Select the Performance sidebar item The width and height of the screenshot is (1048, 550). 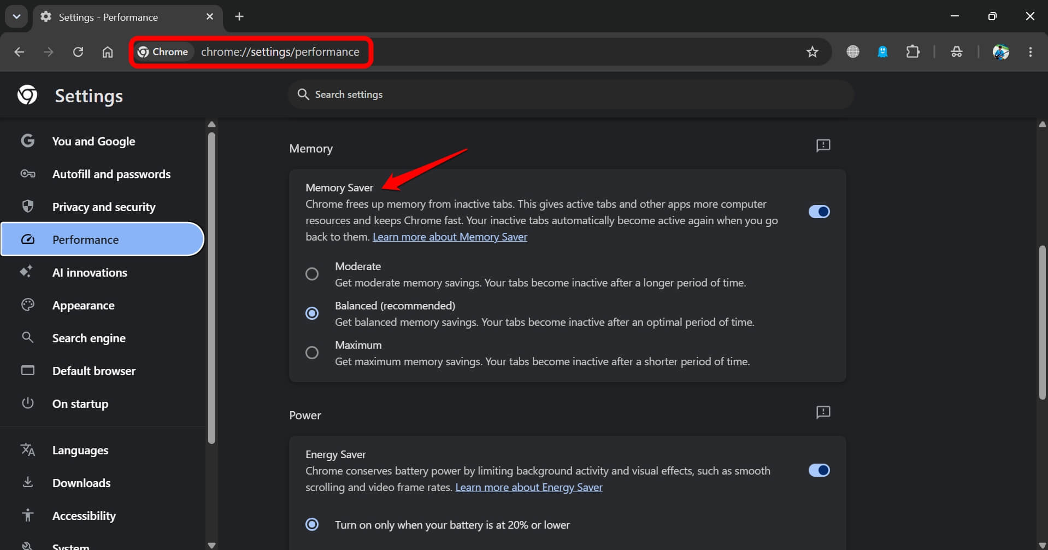(103, 239)
